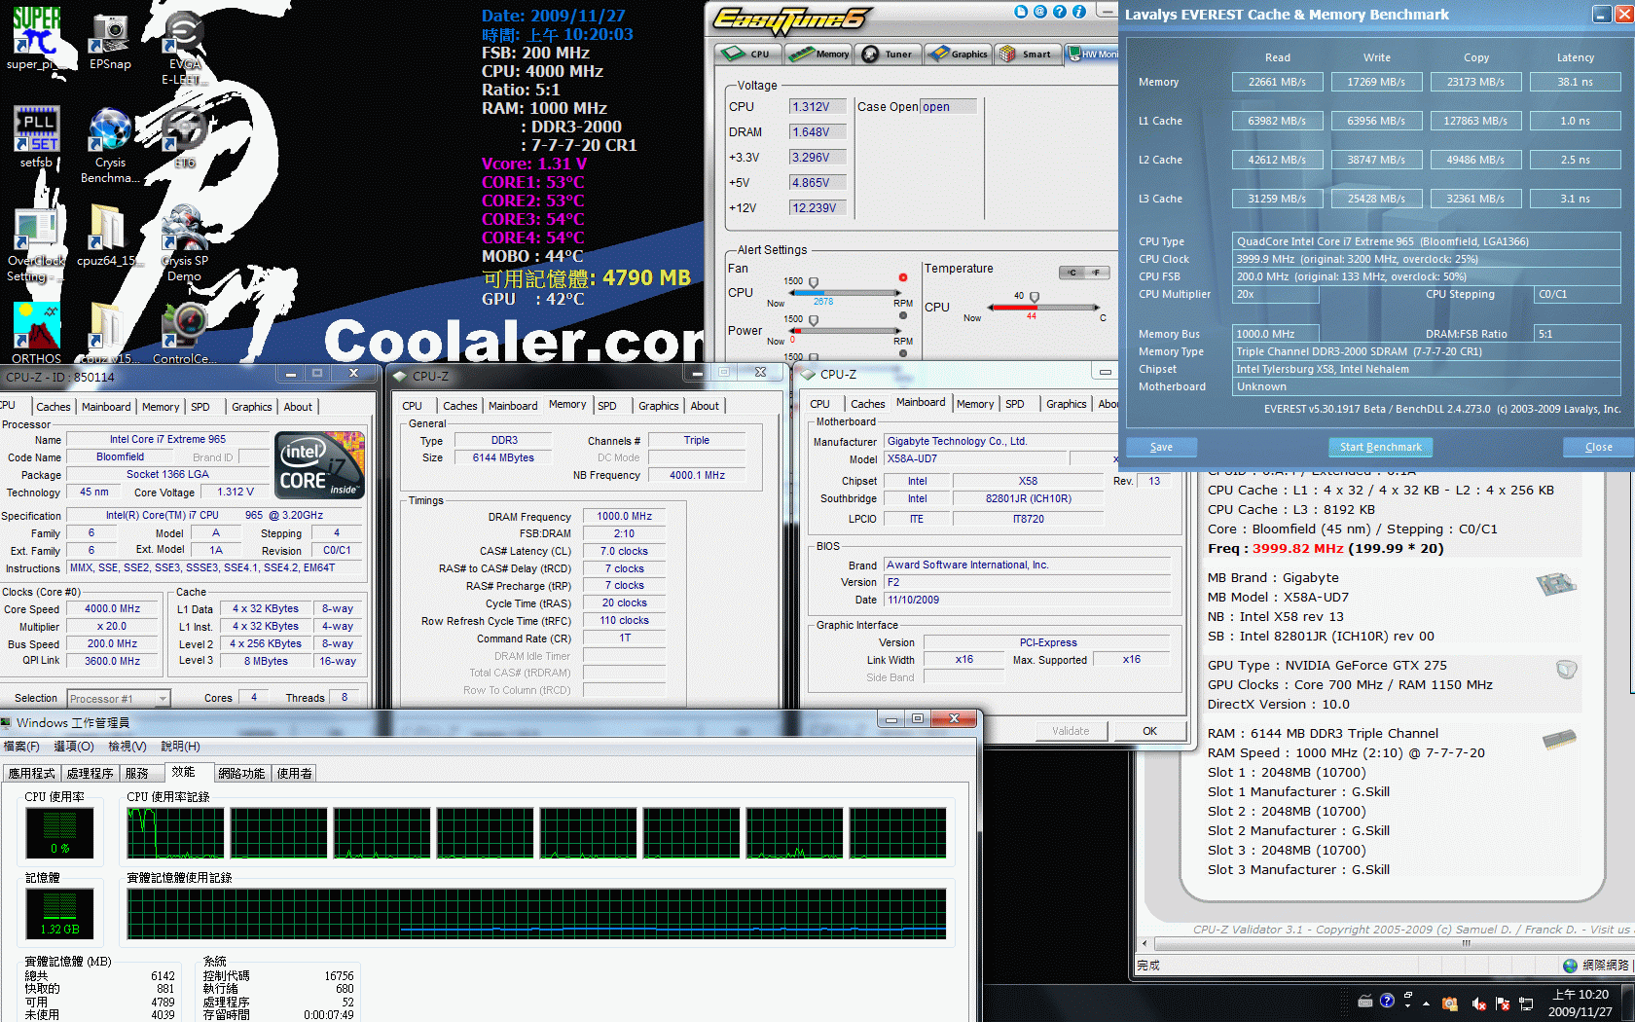Open the EasyTune6 Smart tab
This screenshot has width=1635, height=1022.
coord(1027,54)
